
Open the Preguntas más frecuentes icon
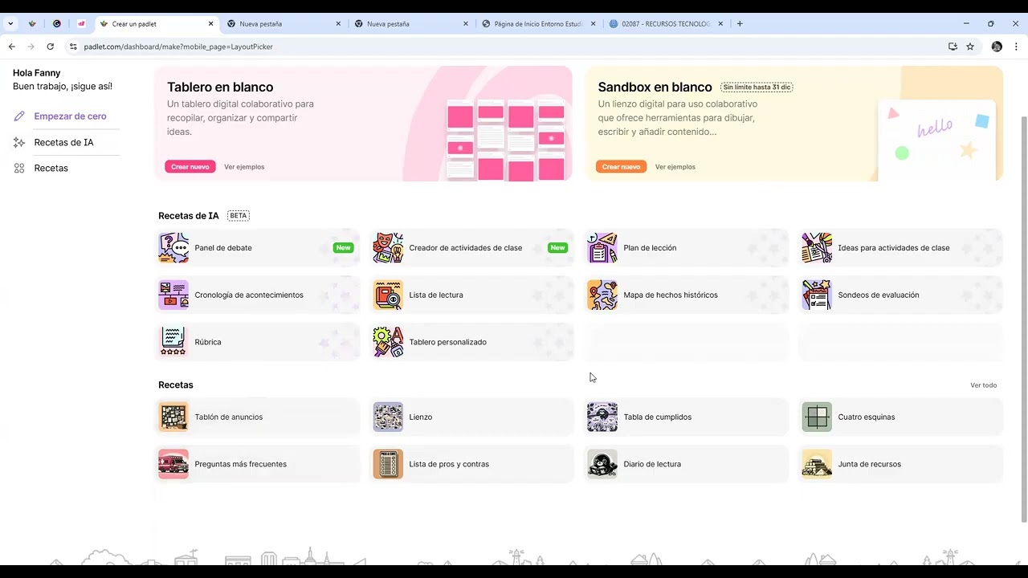point(173,464)
